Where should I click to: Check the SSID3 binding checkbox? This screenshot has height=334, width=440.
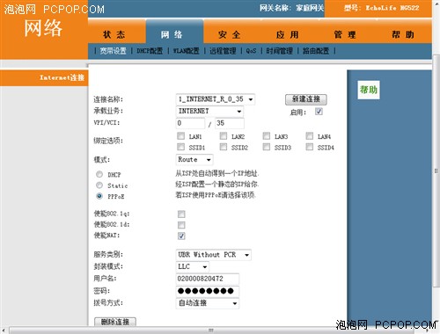tap(267, 147)
